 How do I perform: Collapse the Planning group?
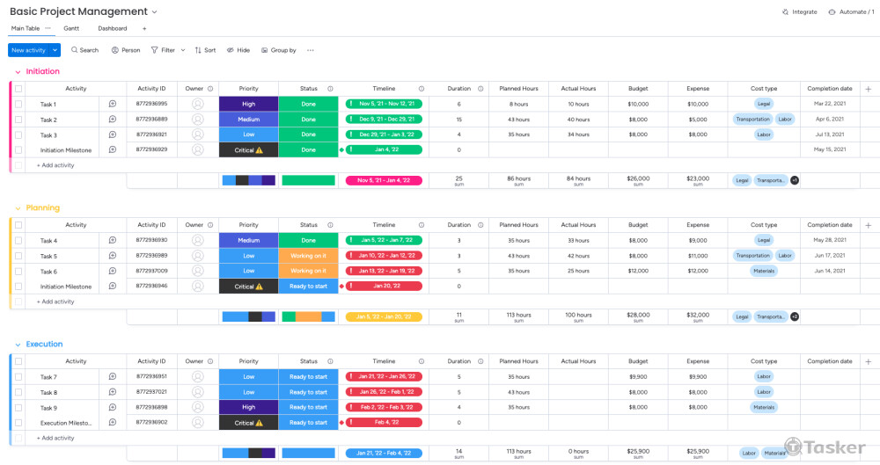[x=17, y=208]
